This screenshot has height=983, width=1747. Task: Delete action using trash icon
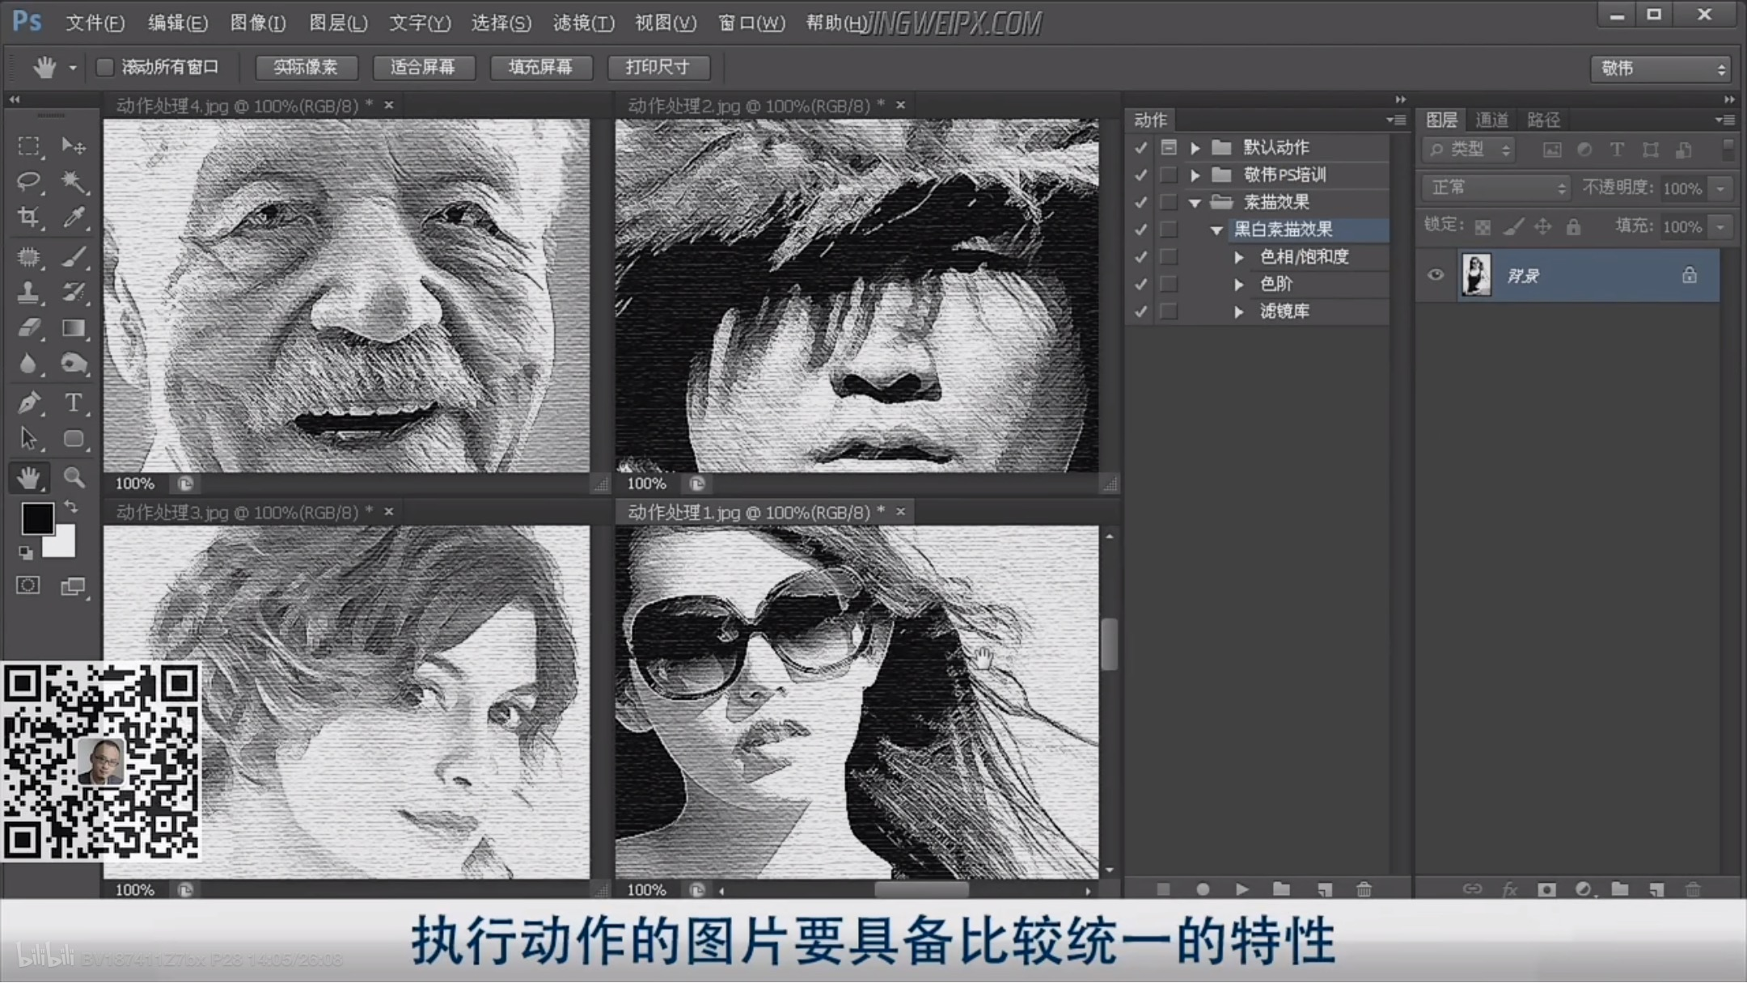point(1364,889)
